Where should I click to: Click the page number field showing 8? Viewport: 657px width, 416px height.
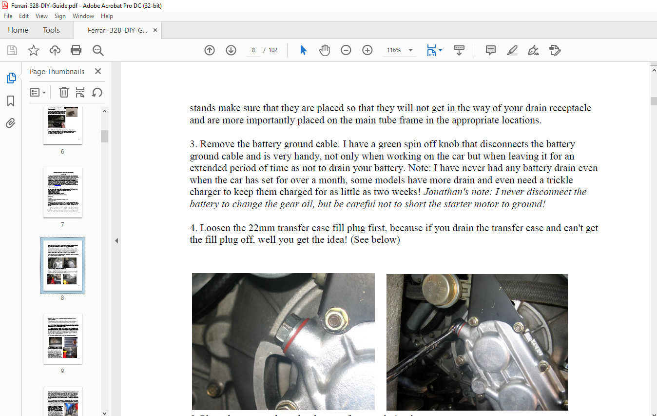click(253, 50)
